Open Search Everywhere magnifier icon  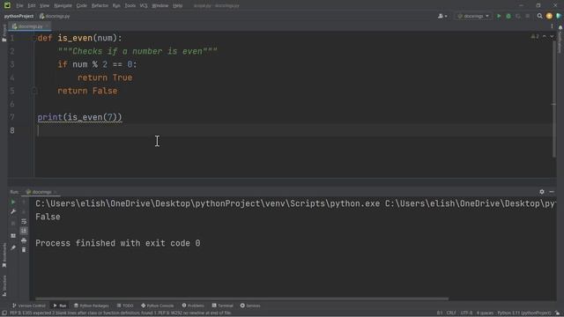point(539,16)
